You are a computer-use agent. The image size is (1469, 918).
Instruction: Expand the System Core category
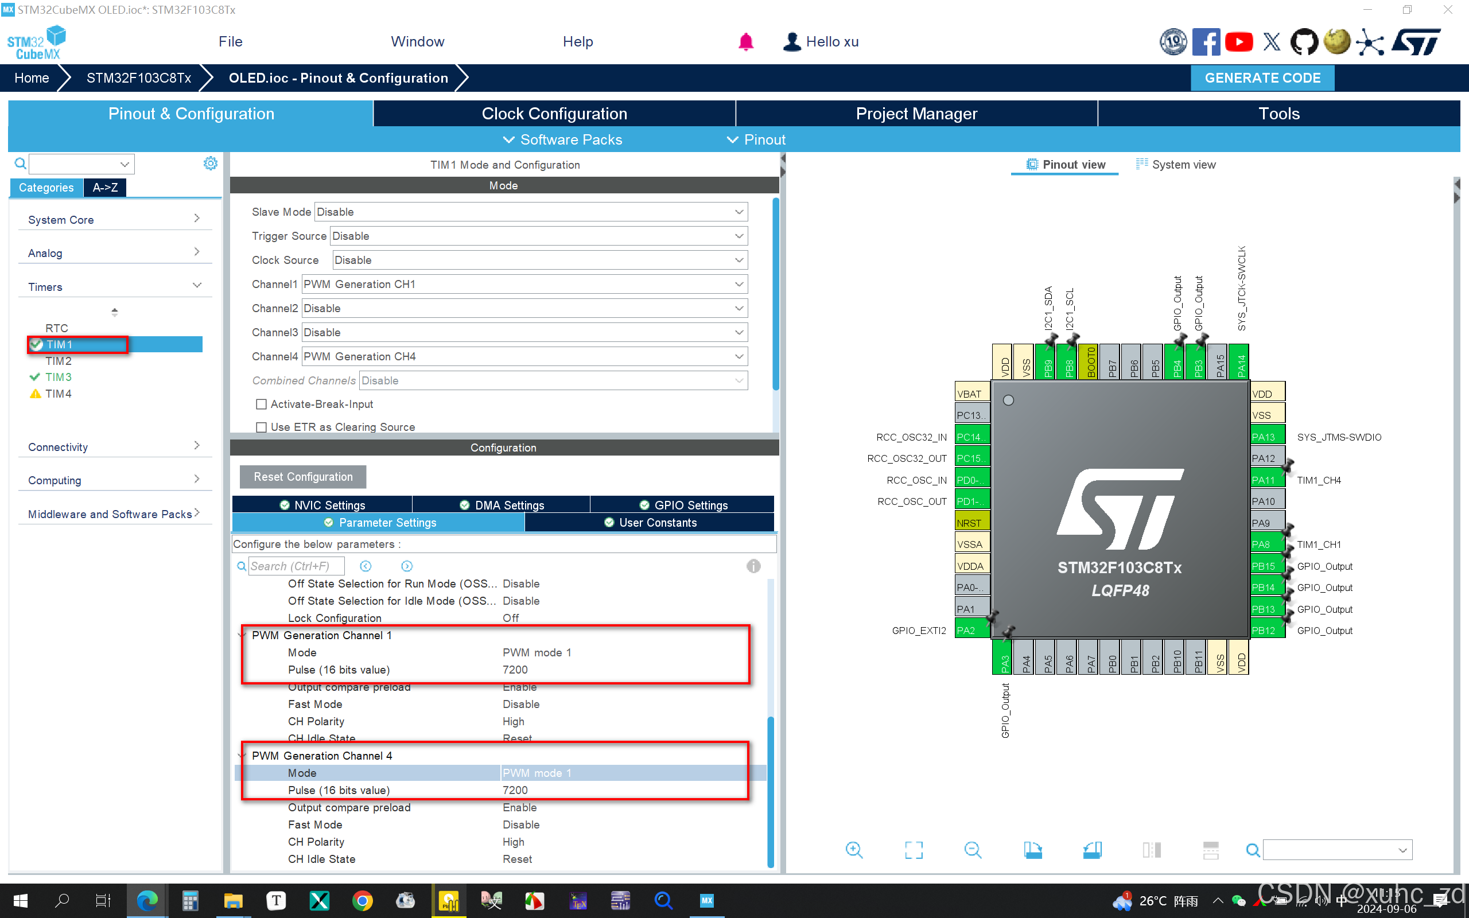115,219
